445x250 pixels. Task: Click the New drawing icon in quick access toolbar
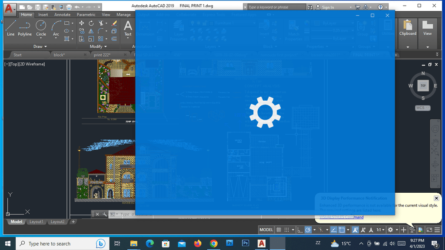pyautogui.click(x=22, y=7)
